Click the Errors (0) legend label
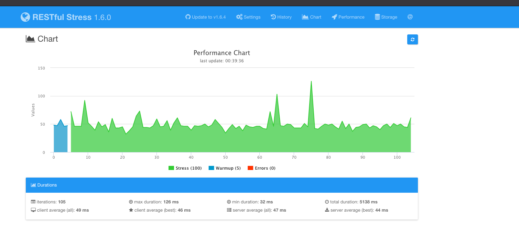Screen dimensions: 519x244 pyautogui.click(x=265, y=168)
